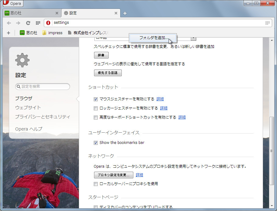Click the 辞書 button
277x211 pixels.
pyautogui.click(x=101, y=55)
